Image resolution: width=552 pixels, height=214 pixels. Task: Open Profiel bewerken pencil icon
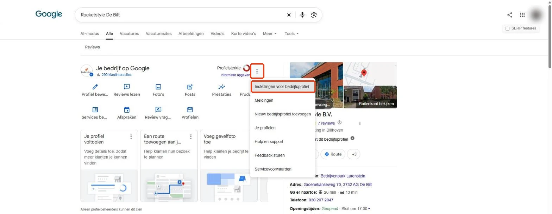[x=95, y=87]
